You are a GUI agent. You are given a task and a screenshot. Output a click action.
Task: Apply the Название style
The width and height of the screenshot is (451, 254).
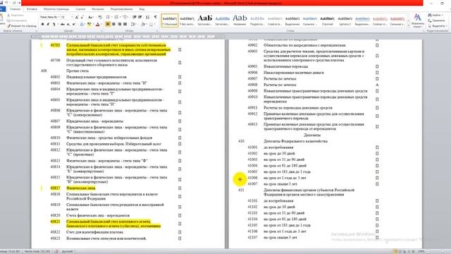click(240, 20)
